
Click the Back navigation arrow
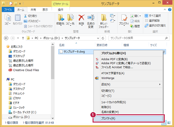(x=6, y=38)
